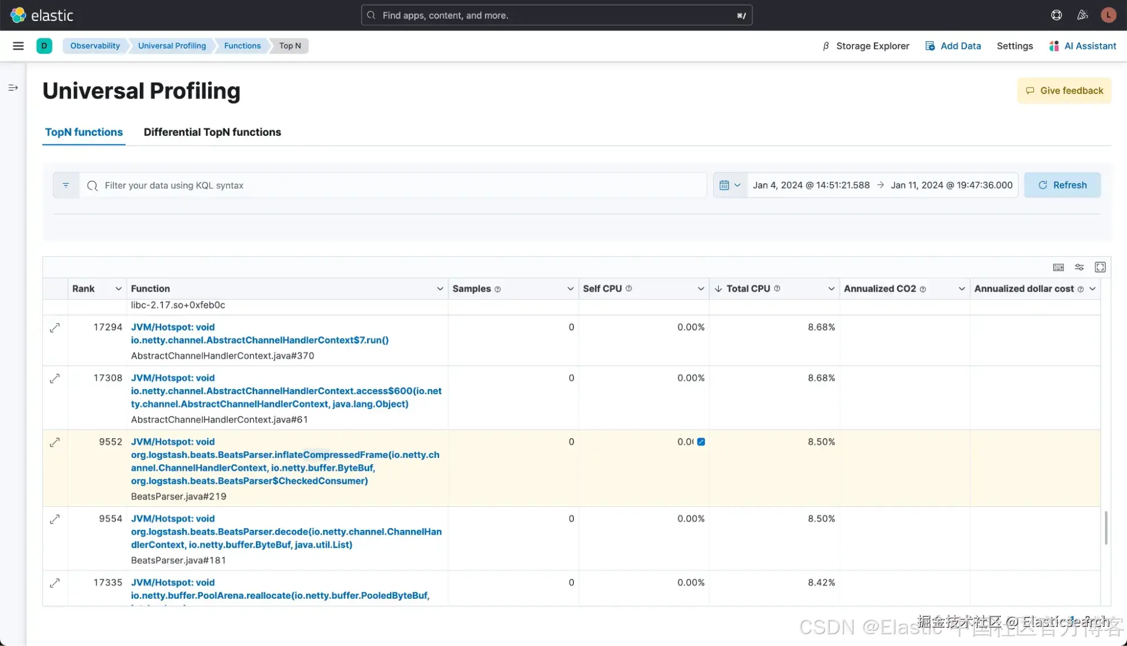Enter fullscreen mode for the data grid
The height and width of the screenshot is (646, 1127).
click(x=1100, y=267)
